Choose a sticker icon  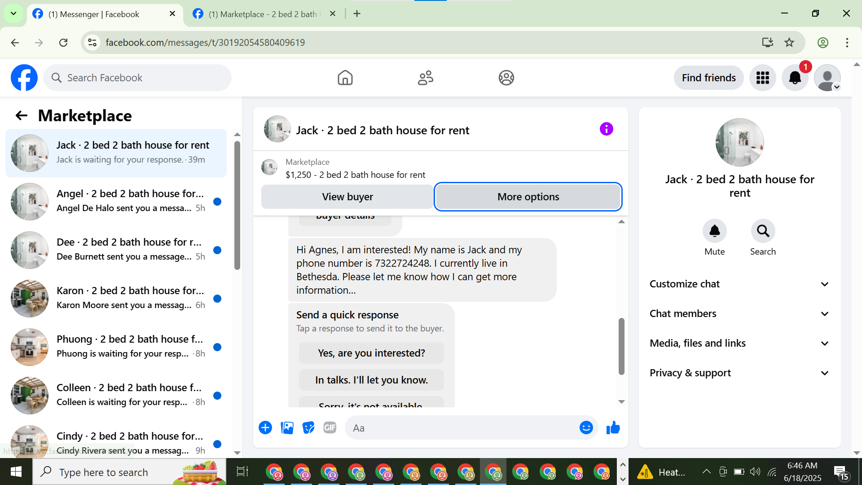(x=308, y=428)
